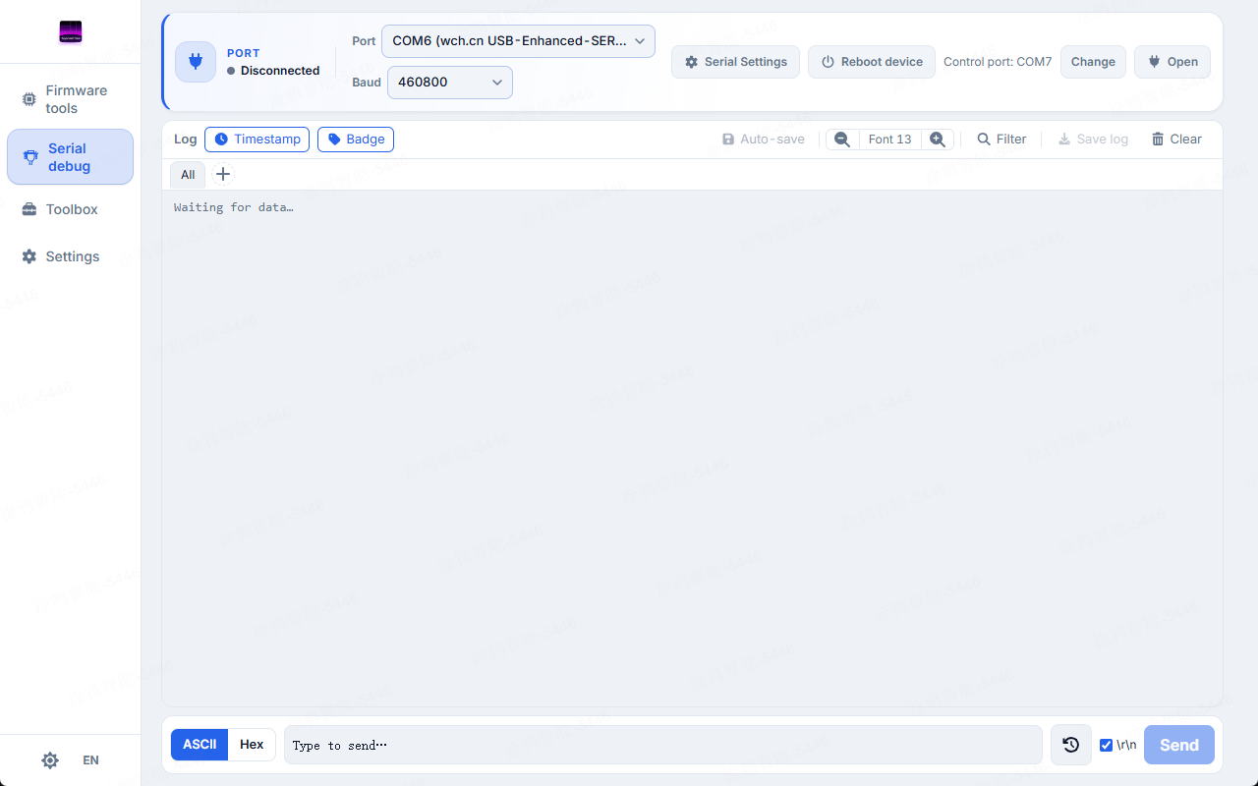Click the gear icon at sidebar bottom

point(50,760)
